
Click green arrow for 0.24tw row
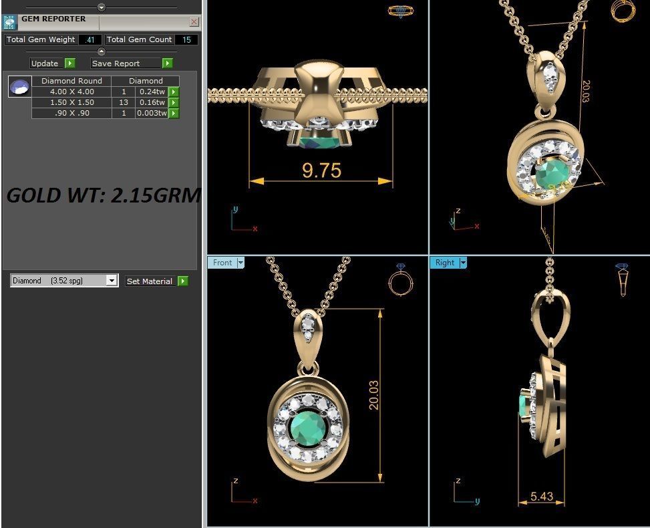(174, 92)
